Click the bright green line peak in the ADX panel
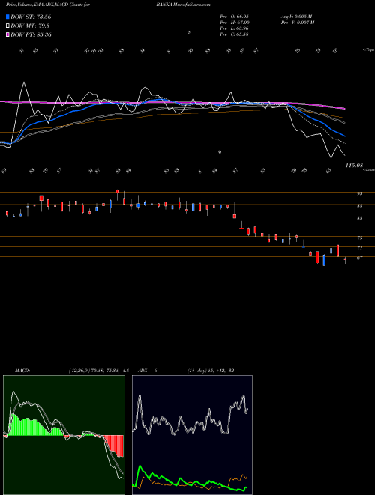Viewport: 375px width, 495px height. coord(139,466)
